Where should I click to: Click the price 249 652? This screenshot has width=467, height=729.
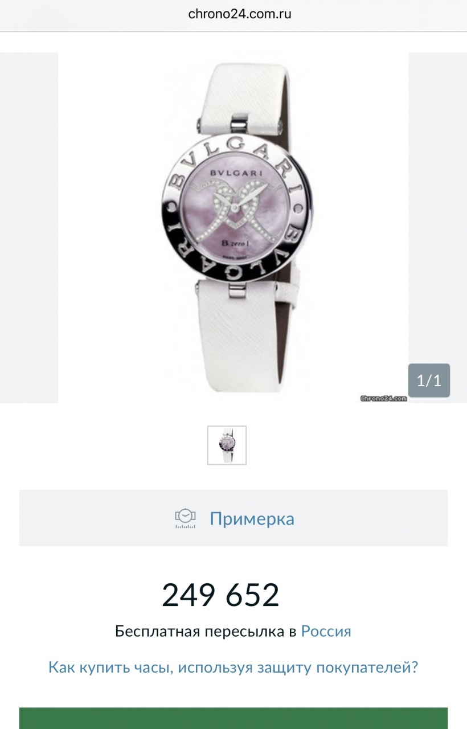pyautogui.click(x=220, y=595)
